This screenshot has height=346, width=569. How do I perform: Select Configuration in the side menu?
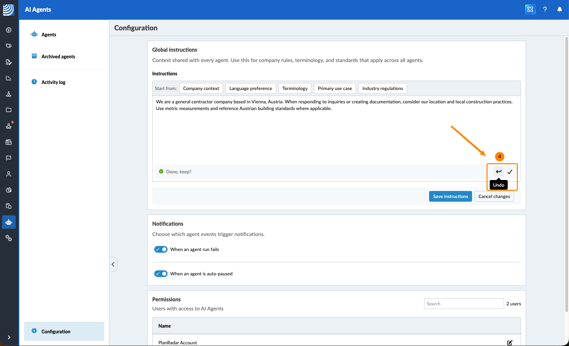click(64, 331)
